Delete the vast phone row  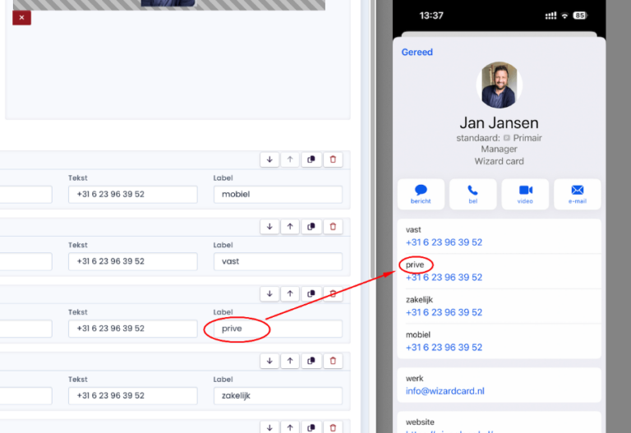tap(333, 227)
